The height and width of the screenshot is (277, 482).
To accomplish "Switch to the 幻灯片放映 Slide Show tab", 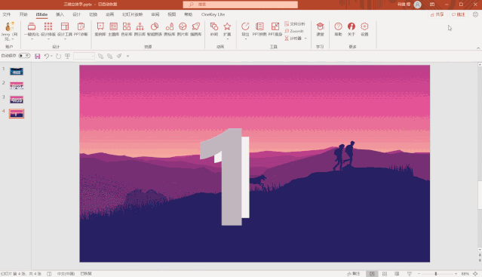I will (133, 14).
